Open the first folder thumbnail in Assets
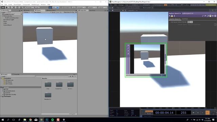The image size is (217, 122). 48,85
